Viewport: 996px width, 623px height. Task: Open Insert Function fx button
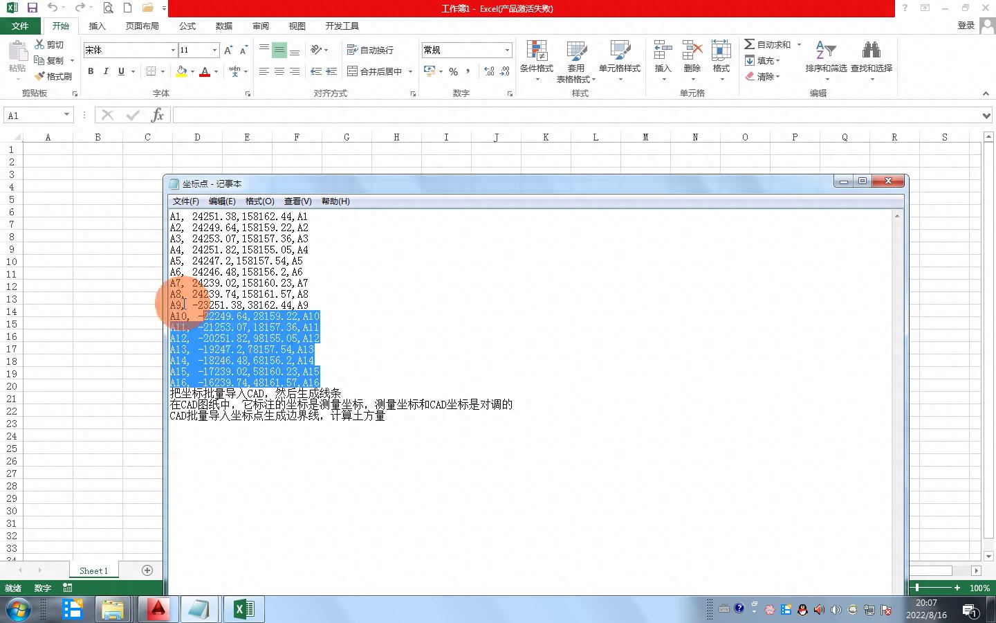pos(158,115)
